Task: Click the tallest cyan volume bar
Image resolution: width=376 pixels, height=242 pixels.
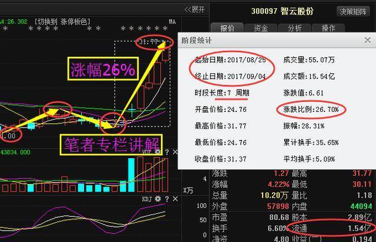Action: [131, 175]
